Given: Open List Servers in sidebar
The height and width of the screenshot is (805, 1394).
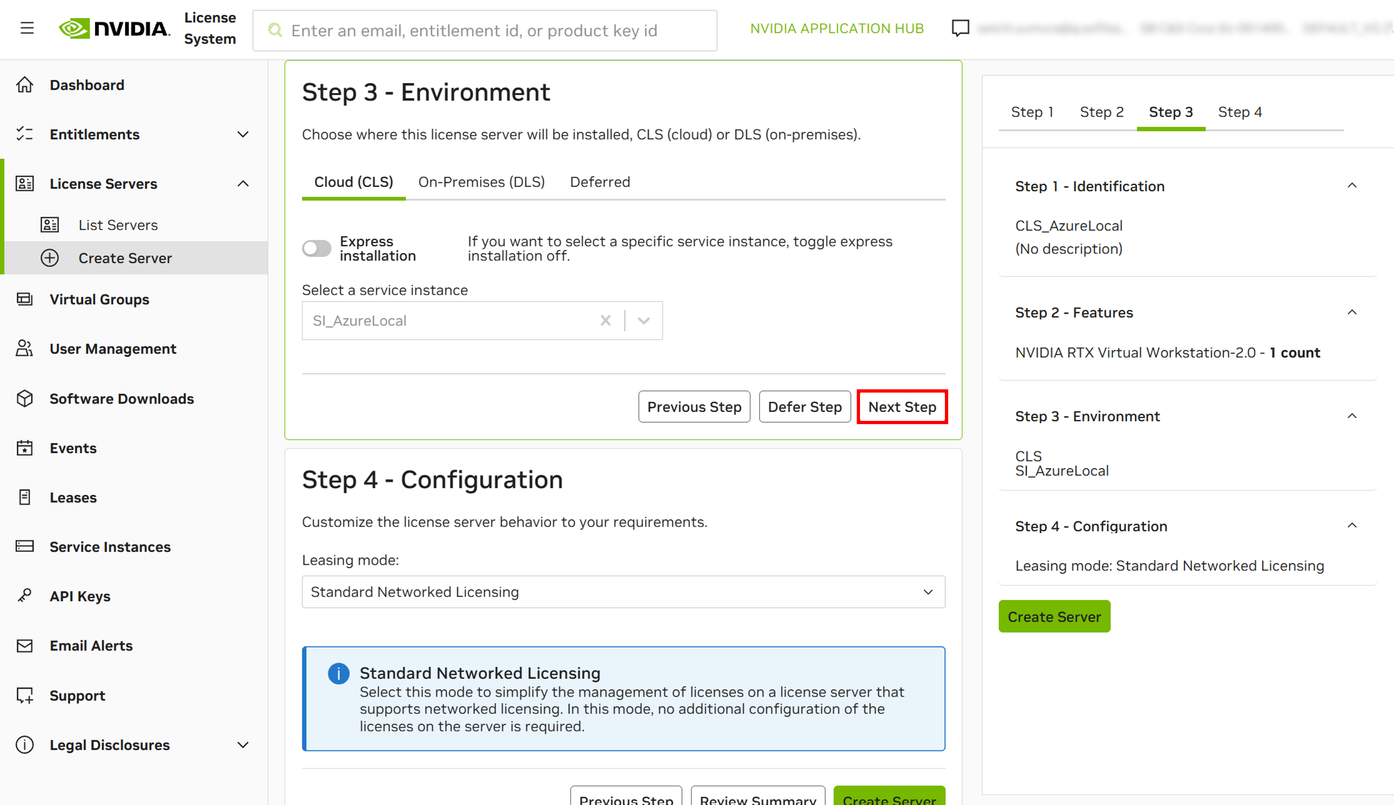Looking at the screenshot, I should coord(118,225).
